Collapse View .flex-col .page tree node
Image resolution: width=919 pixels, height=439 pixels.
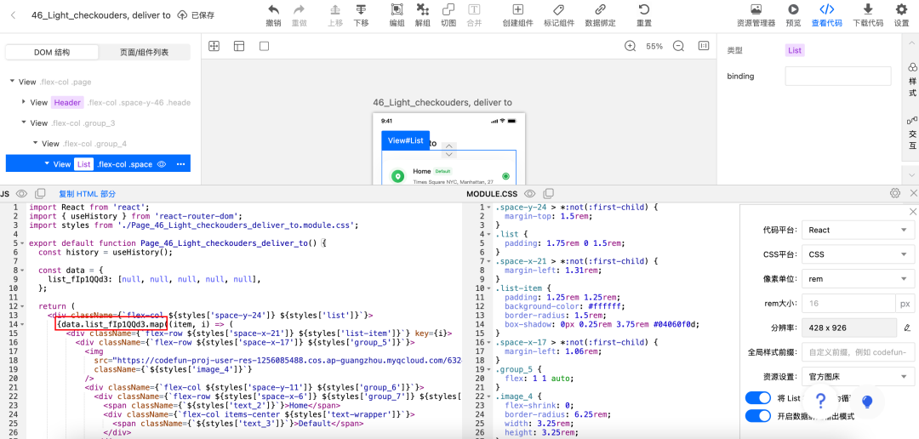pyautogui.click(x=12, y=82)
